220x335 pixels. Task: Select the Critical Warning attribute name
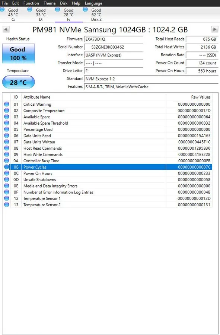37,104
